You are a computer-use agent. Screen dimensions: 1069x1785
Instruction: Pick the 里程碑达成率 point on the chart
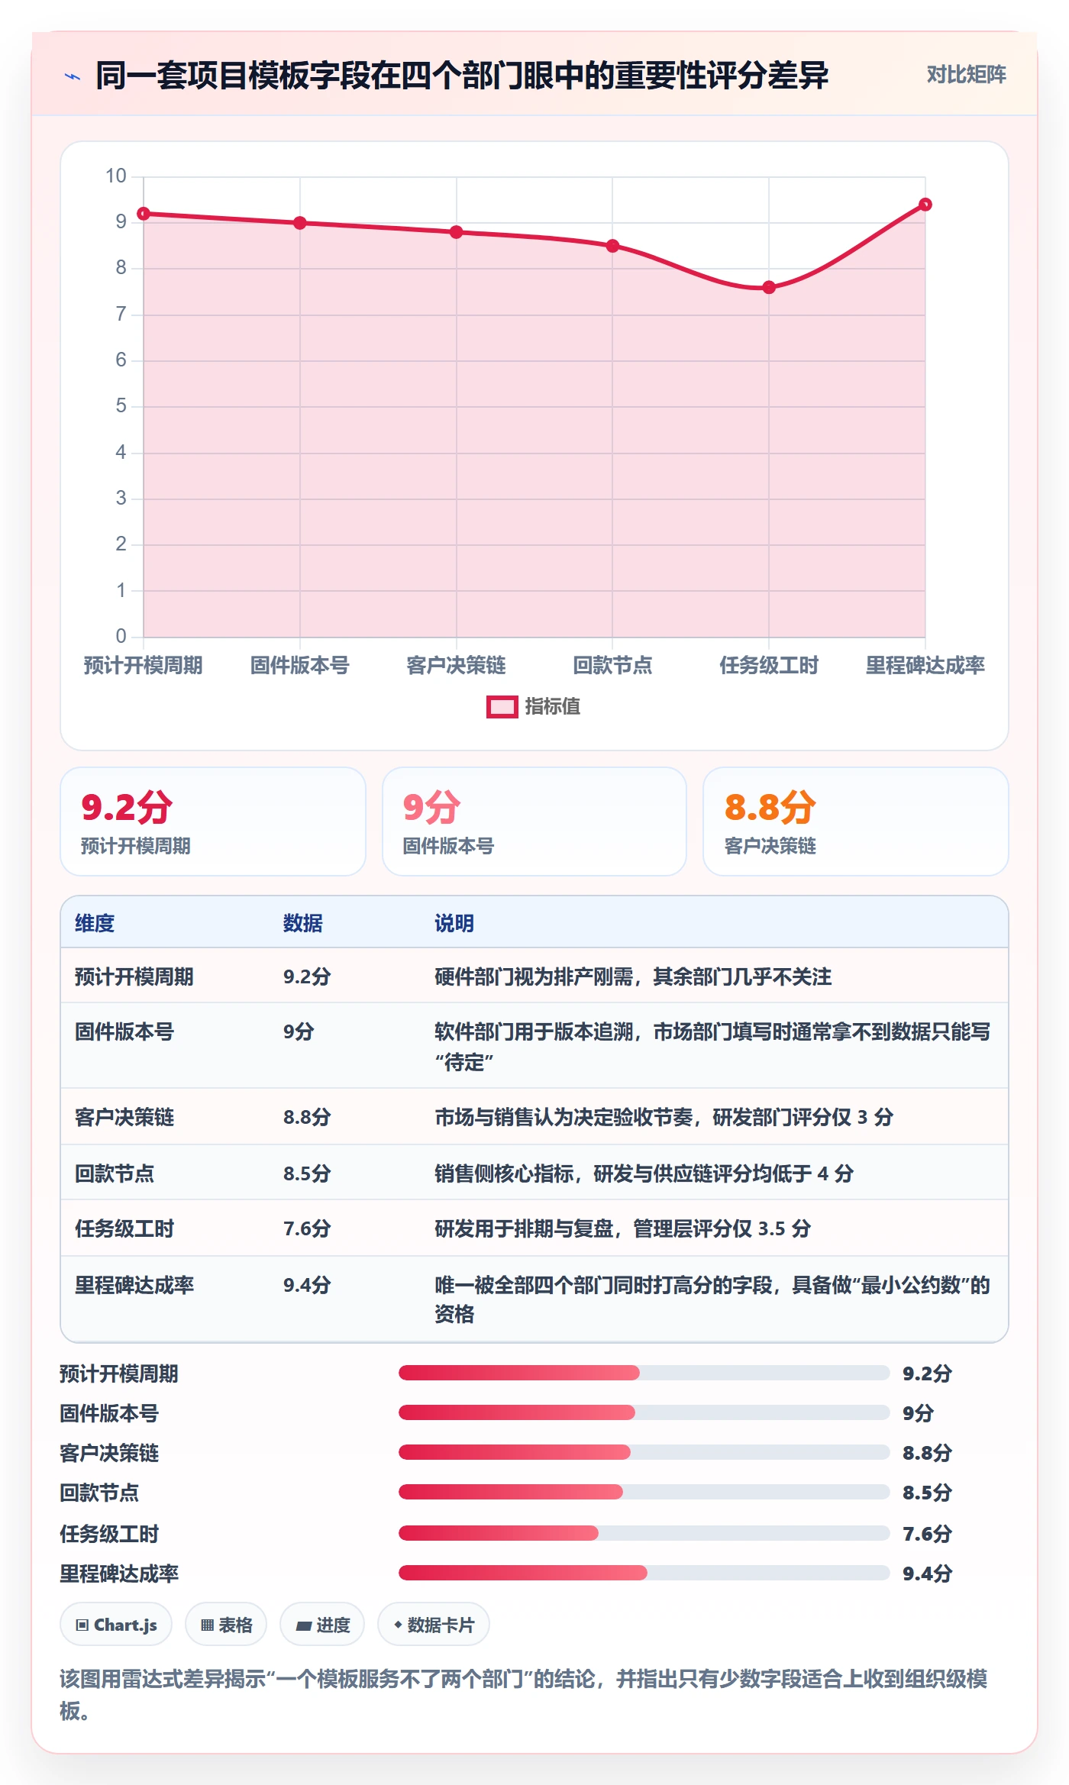925,205
